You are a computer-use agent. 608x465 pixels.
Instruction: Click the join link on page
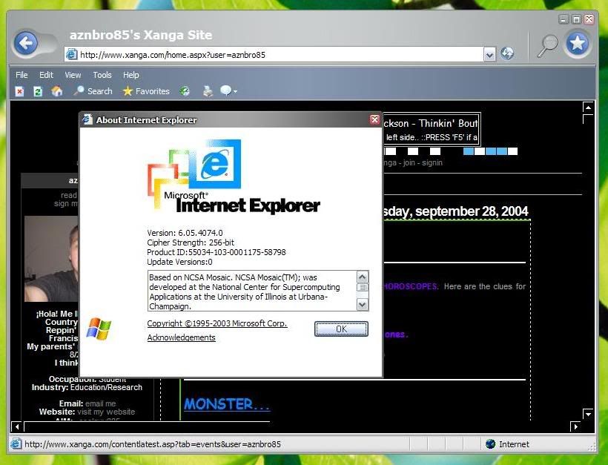(409, 162)
